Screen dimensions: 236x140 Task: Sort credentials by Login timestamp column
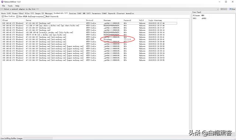point(155,20)
